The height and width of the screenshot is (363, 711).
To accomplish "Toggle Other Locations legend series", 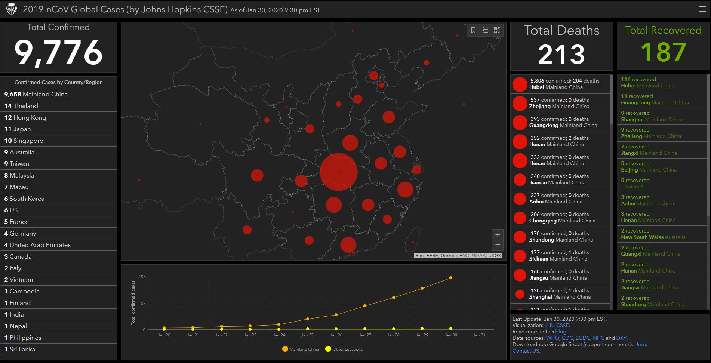I will [344, 349].
